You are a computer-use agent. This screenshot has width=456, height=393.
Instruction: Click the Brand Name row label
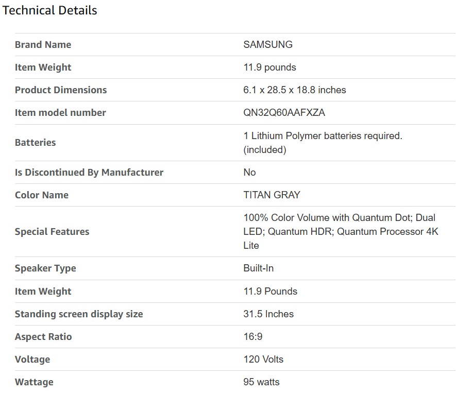click(x=43, y=45)
